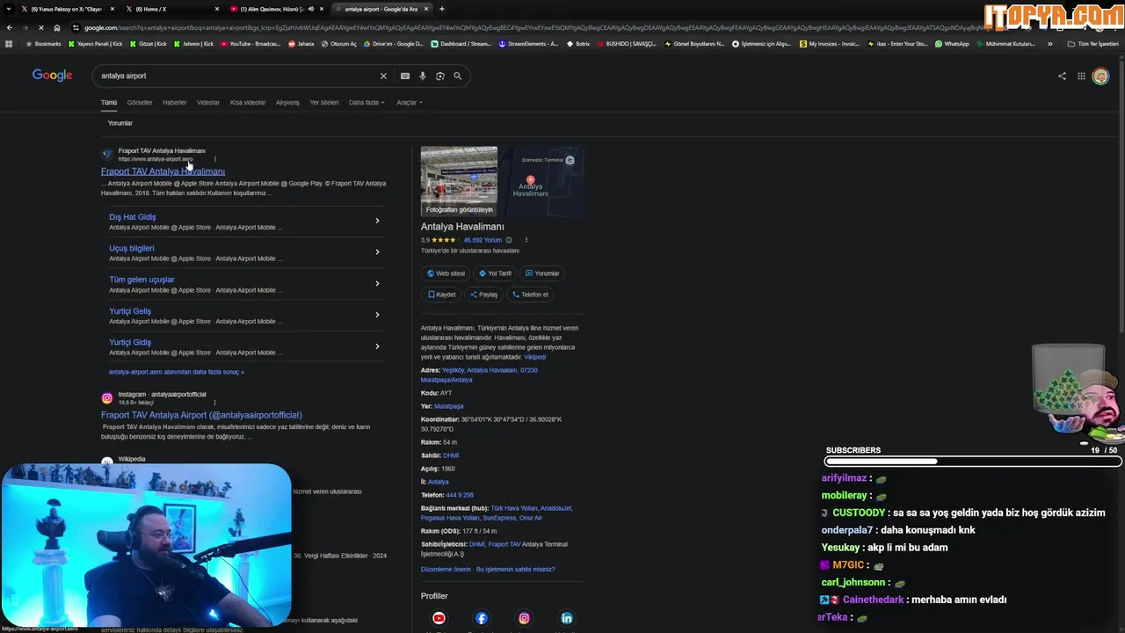
Task: Switch to the Haberler tab
Action: coord(174,103)
